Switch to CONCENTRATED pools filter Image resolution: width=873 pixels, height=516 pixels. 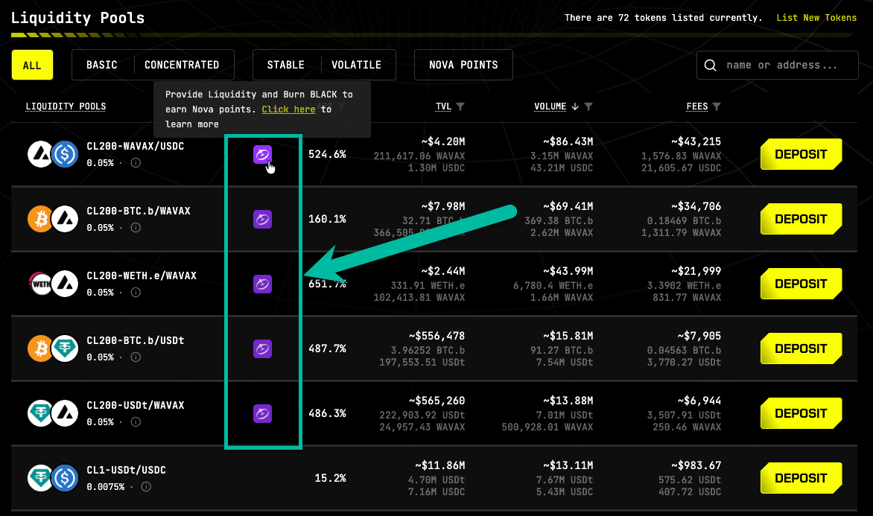pos(182,65)
